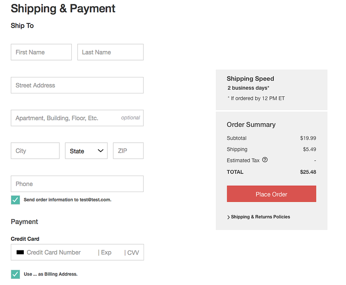The height and width of the screenshot is (285, 346).
Task: Click the Estimated Tax label
Action: 243,160
